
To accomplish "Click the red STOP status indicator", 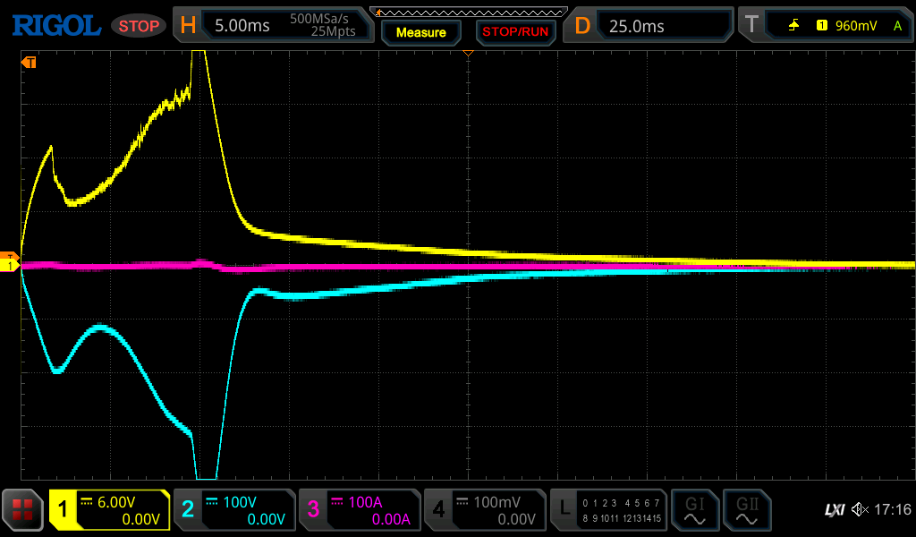I will tap(139, 26).
